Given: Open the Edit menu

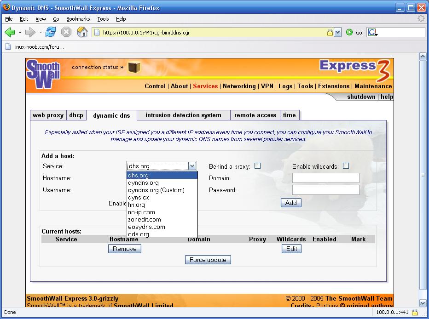Looking at the screenshot, I should click(x=24, y=19).
